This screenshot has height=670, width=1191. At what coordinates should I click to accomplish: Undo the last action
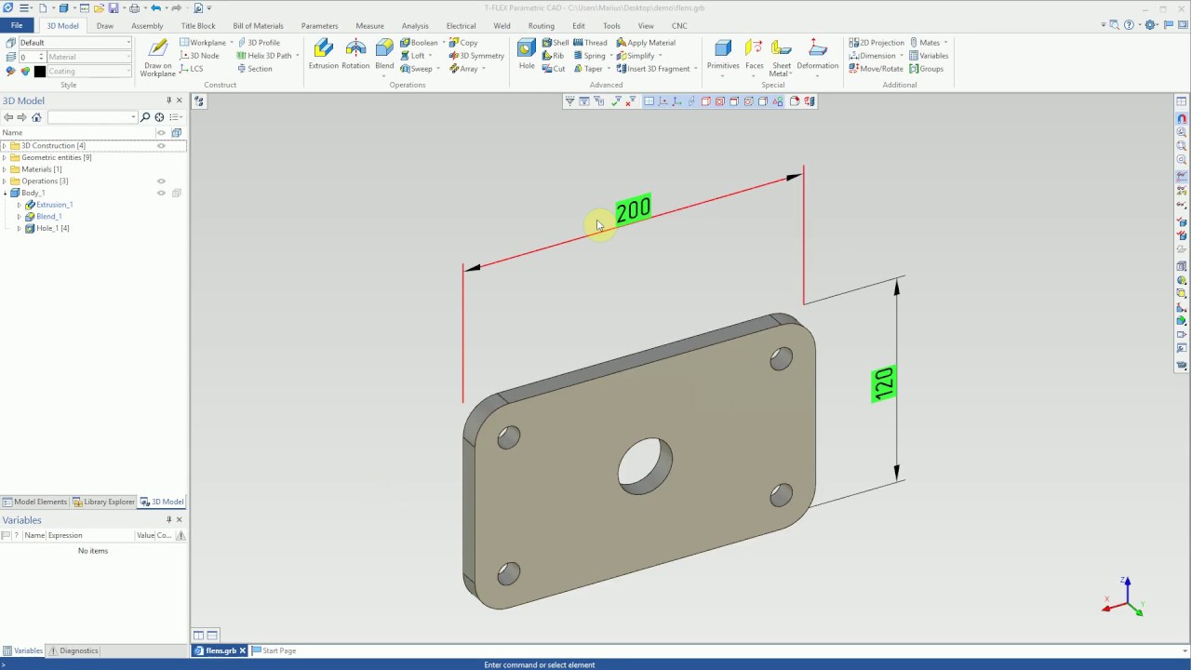[x=155, y=8]
